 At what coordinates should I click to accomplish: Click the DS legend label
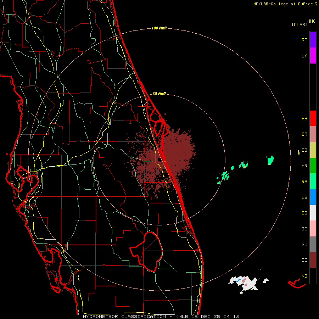(304, 213)
